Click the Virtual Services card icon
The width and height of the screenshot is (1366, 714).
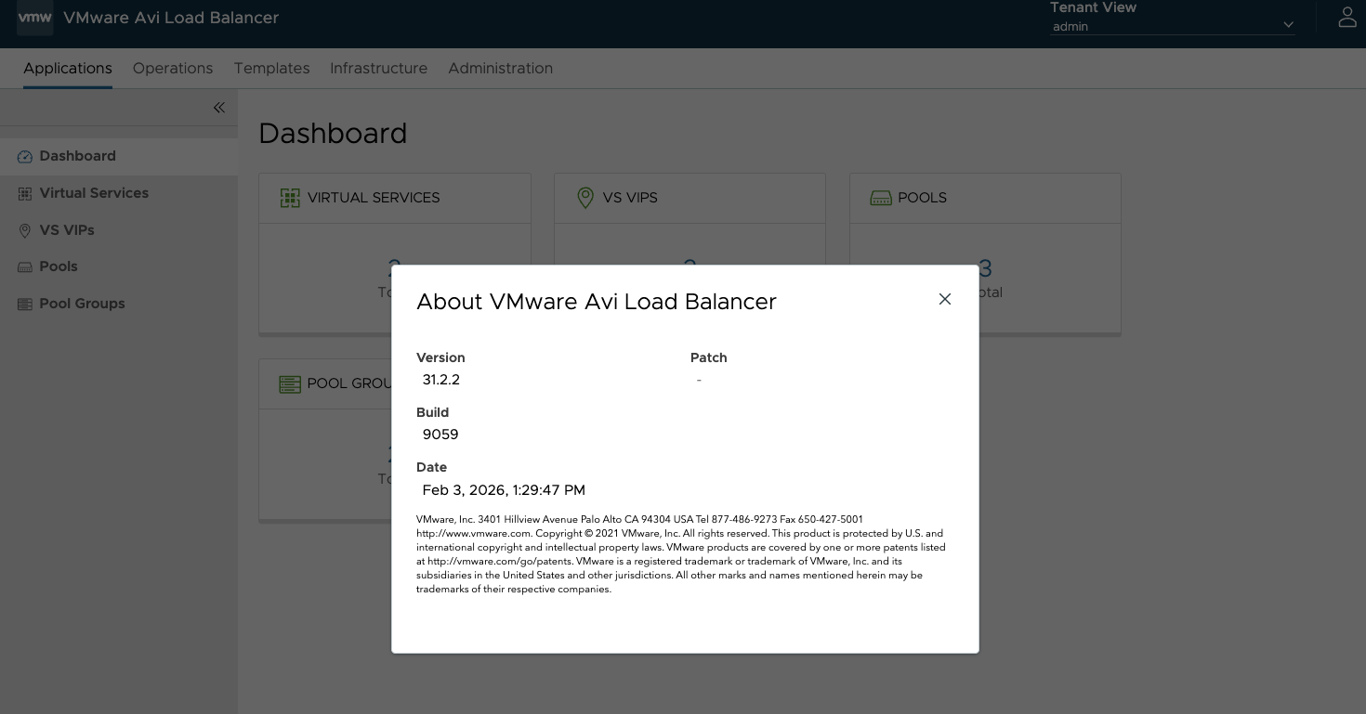[290, 198]
